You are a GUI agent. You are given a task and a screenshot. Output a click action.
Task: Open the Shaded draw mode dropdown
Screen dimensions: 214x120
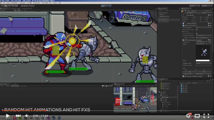pyautogui.click(x=7, y=10)
